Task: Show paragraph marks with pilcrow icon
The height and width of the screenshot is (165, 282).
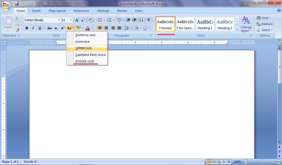Action: coord(148,20)
